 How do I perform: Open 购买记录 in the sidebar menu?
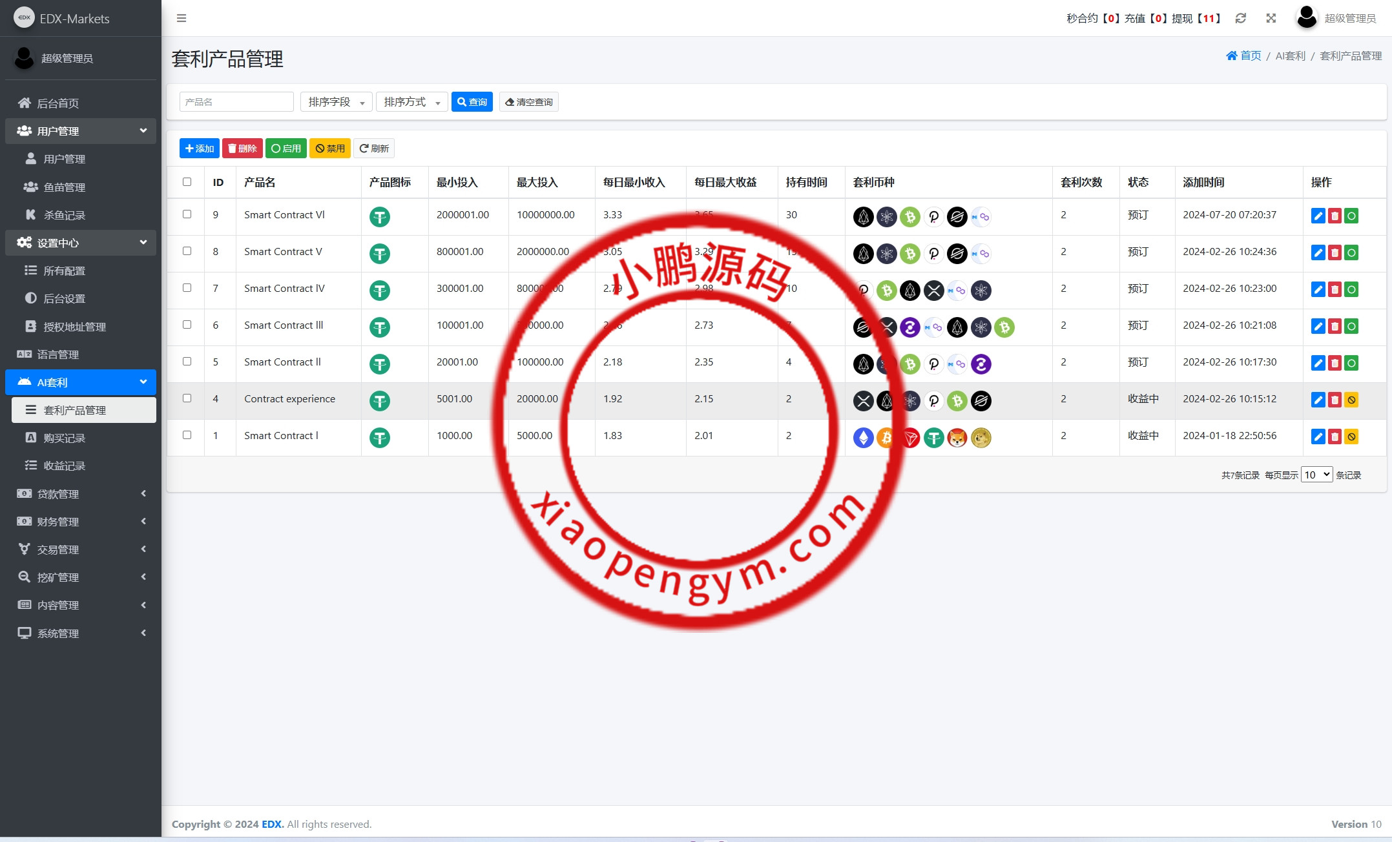pos(64,438)
